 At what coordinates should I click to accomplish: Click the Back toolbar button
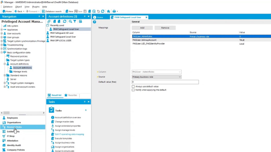pos(18,11)
